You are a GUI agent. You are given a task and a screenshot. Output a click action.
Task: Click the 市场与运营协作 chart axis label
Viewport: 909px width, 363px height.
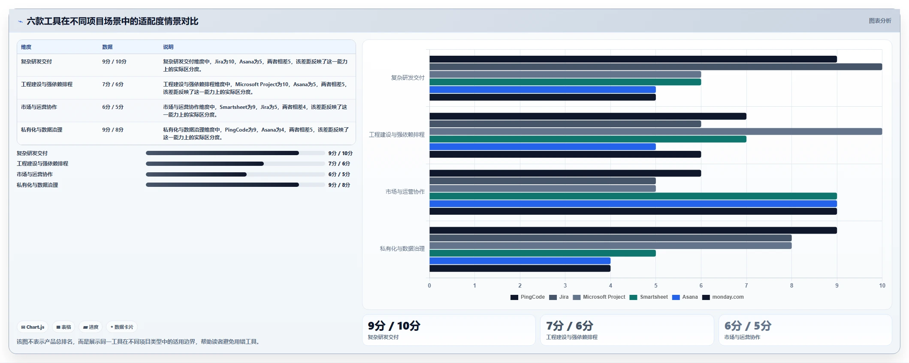(405, 192)
